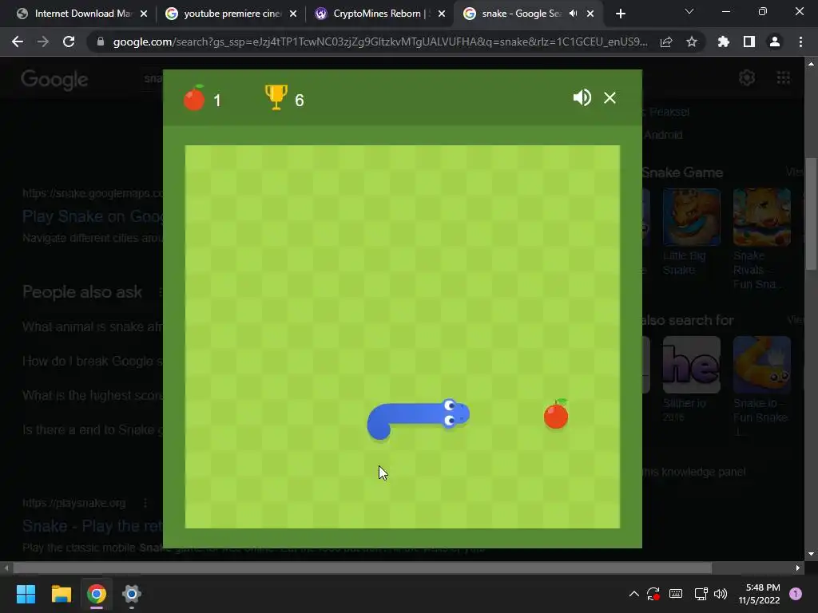Go forward to next page
Viewport: 818px width, 613px height.
coord(43,42)
